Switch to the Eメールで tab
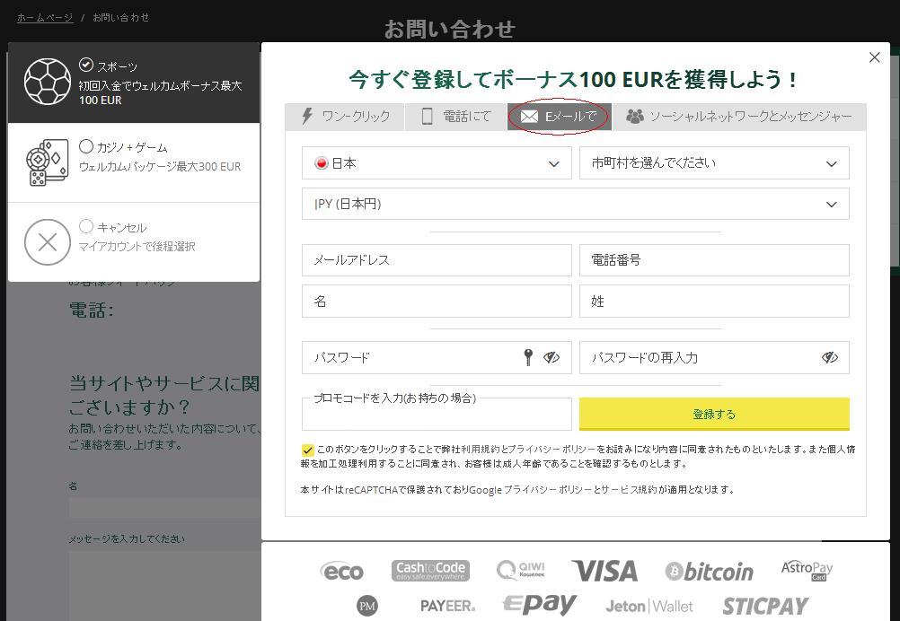The width and height of the screenshot is (900, 621). [x=560, y=117]
